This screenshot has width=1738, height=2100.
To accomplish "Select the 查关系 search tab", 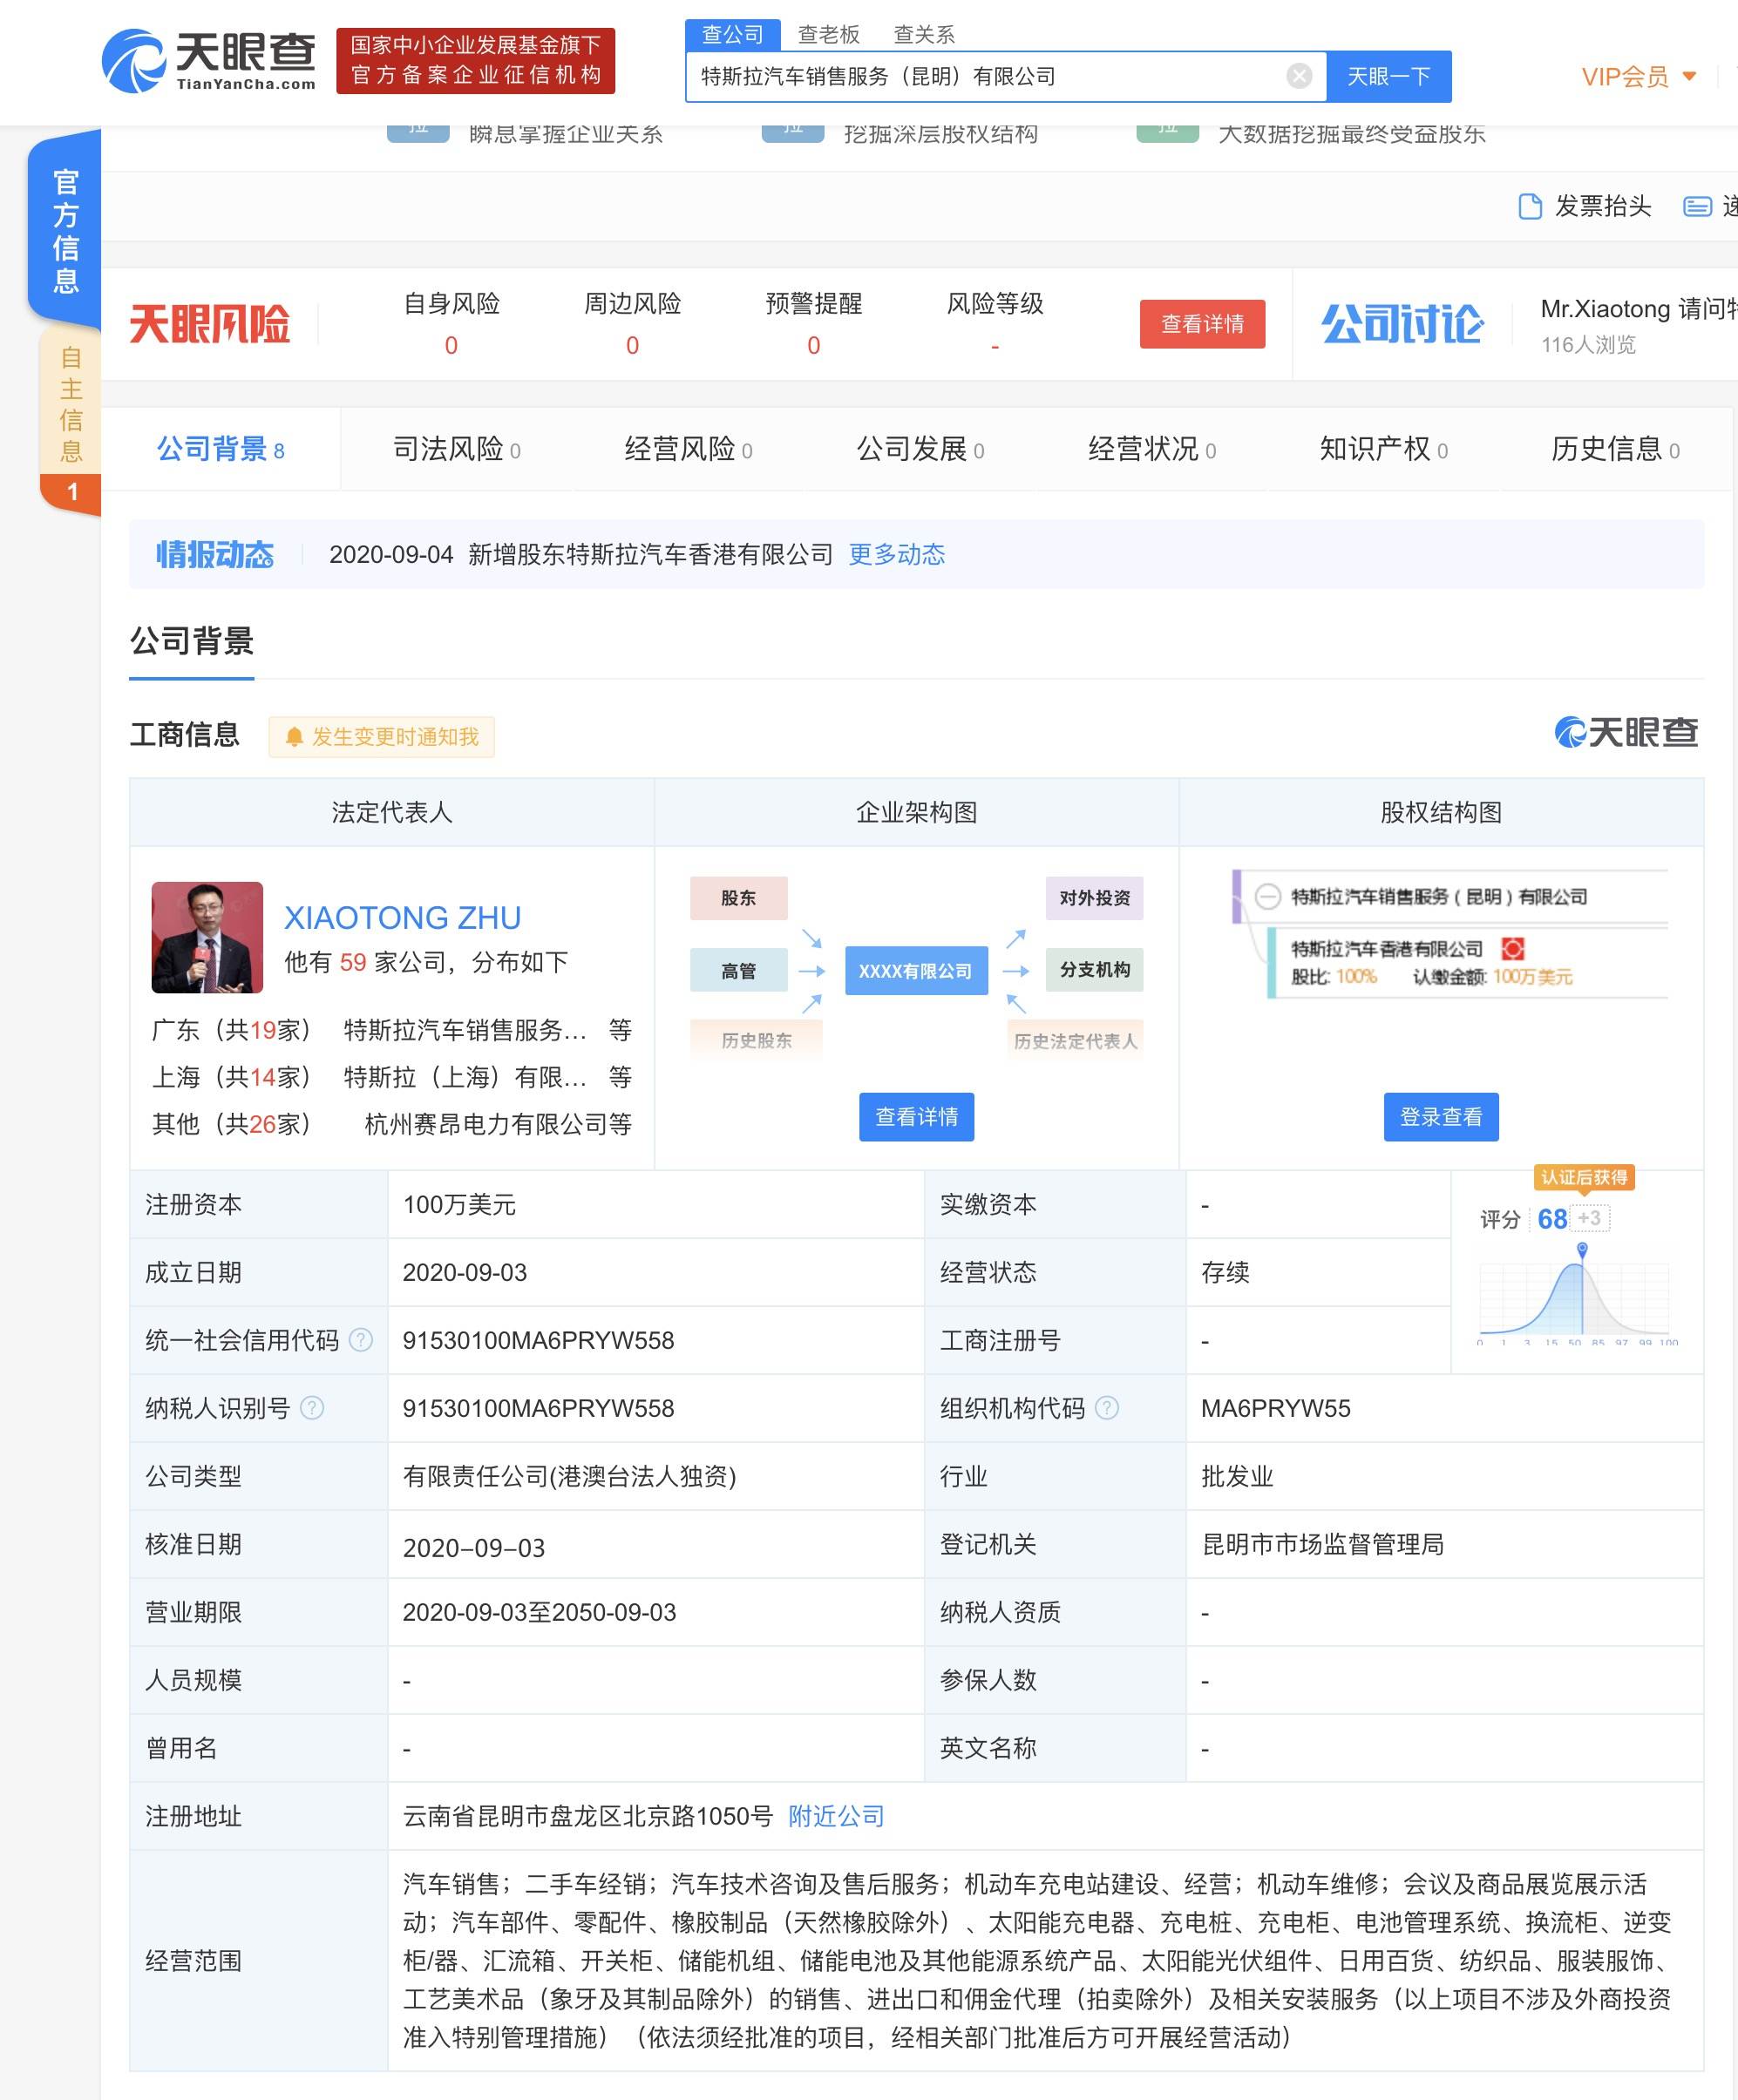I will tap(923, 35).
